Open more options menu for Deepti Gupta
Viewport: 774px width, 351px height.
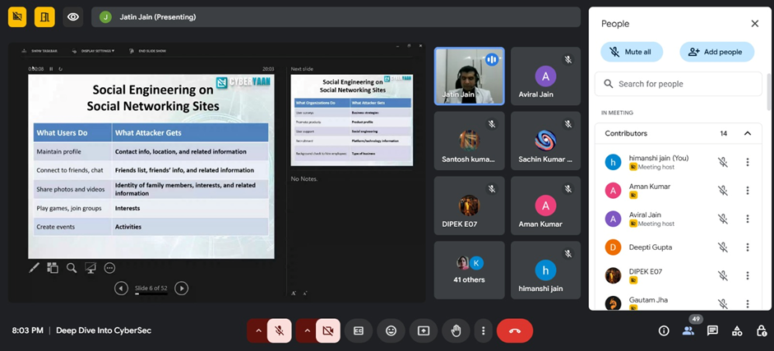[747, 247]
